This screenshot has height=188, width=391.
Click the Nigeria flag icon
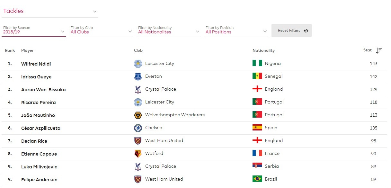[257, 63]
